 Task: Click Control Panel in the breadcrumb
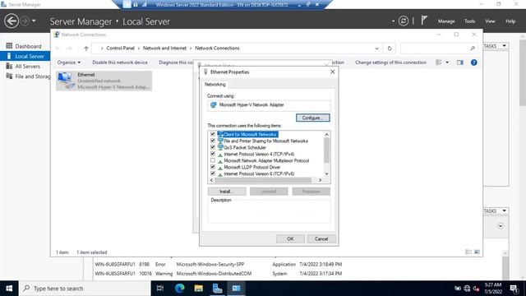tap(121, 49)
